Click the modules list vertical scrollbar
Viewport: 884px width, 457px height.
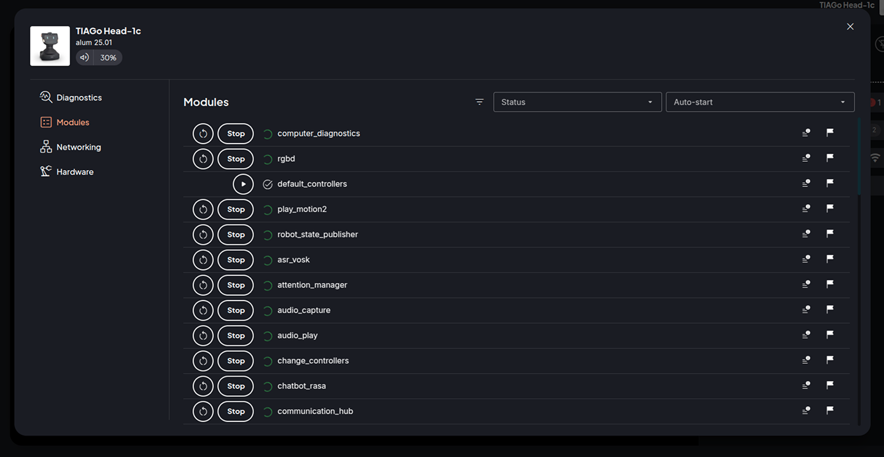pyautogui.click(x=859, y=157)
